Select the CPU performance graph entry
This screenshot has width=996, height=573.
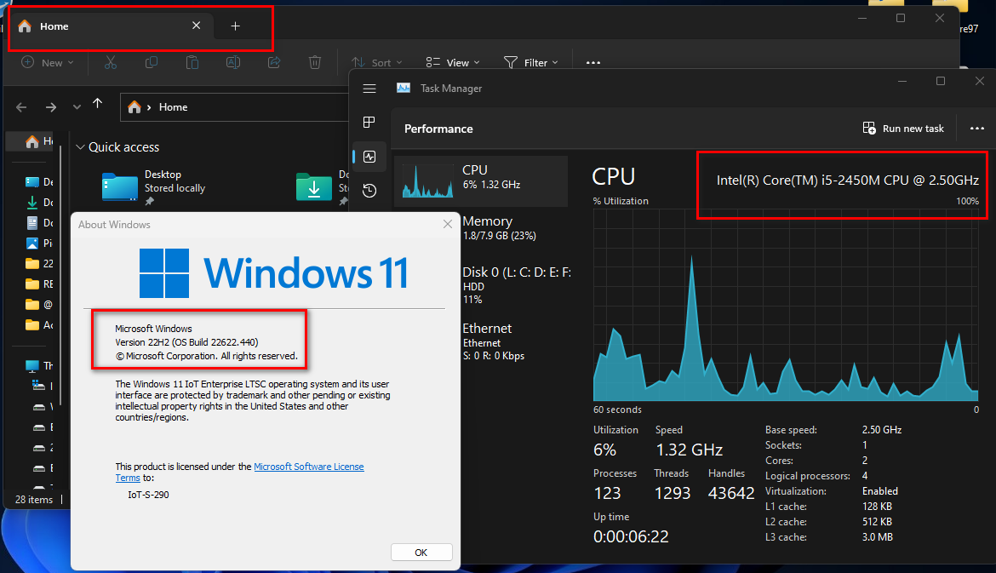click(481, 181)
